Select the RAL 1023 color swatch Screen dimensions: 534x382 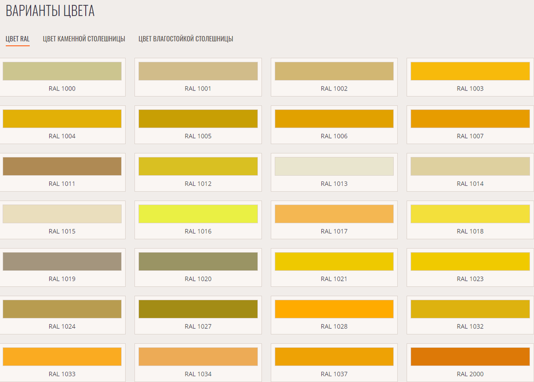470,262
